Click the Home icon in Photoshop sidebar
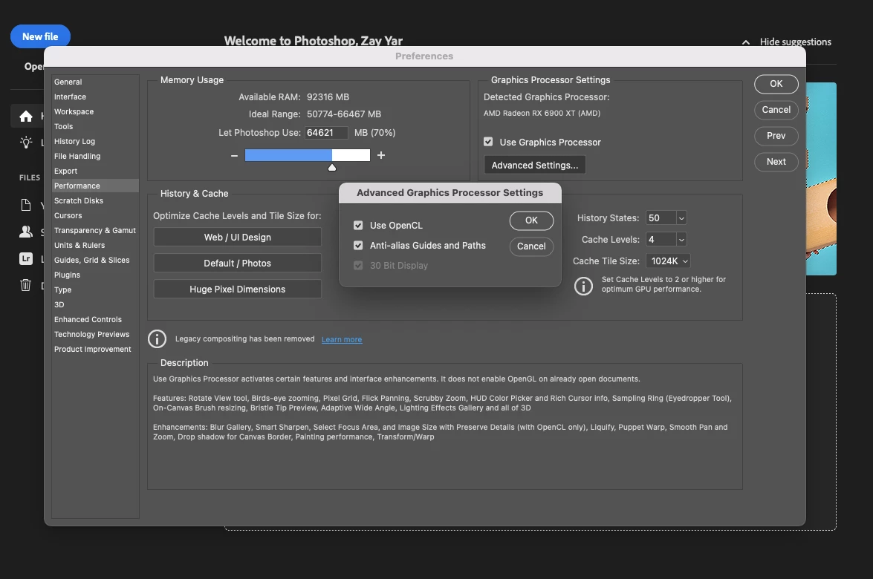873x579 pixels. pos(25,117)
